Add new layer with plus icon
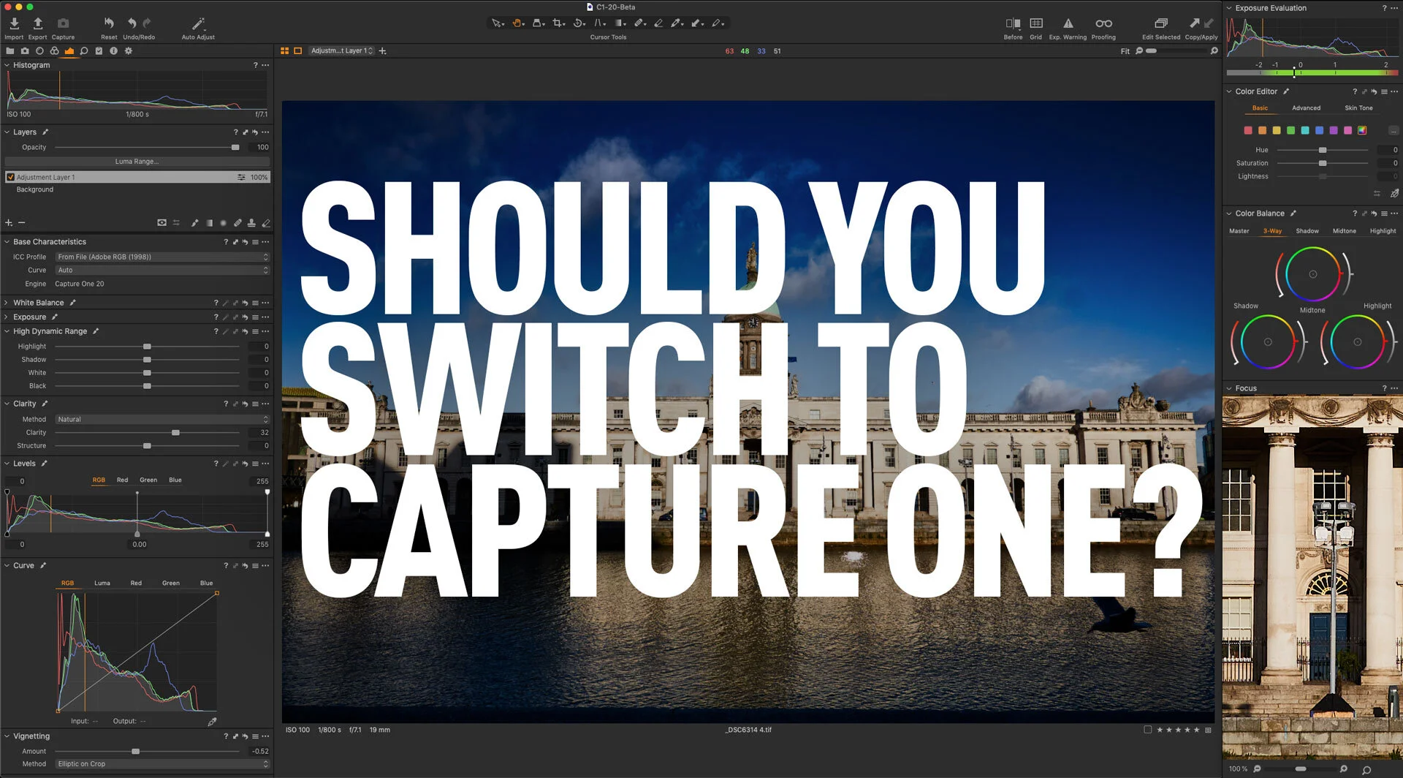Screen dimensions: 1403x778 (x=9, y=223)
